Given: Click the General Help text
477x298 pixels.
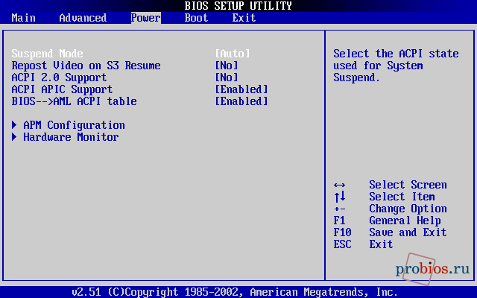Looking at the screenshot, I should pos(405,221).
